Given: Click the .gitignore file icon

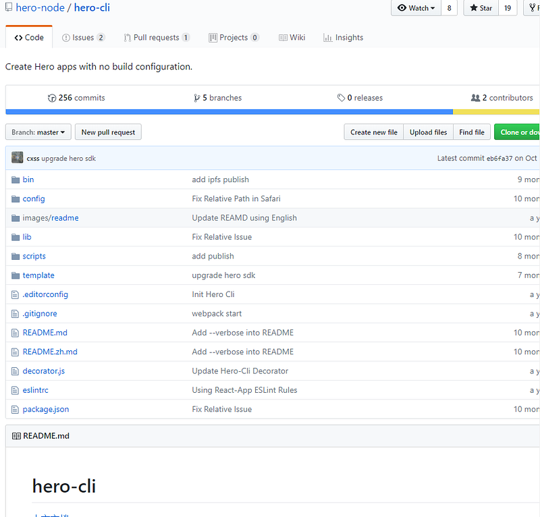Looking at the screenshot, I should point(15,314).
